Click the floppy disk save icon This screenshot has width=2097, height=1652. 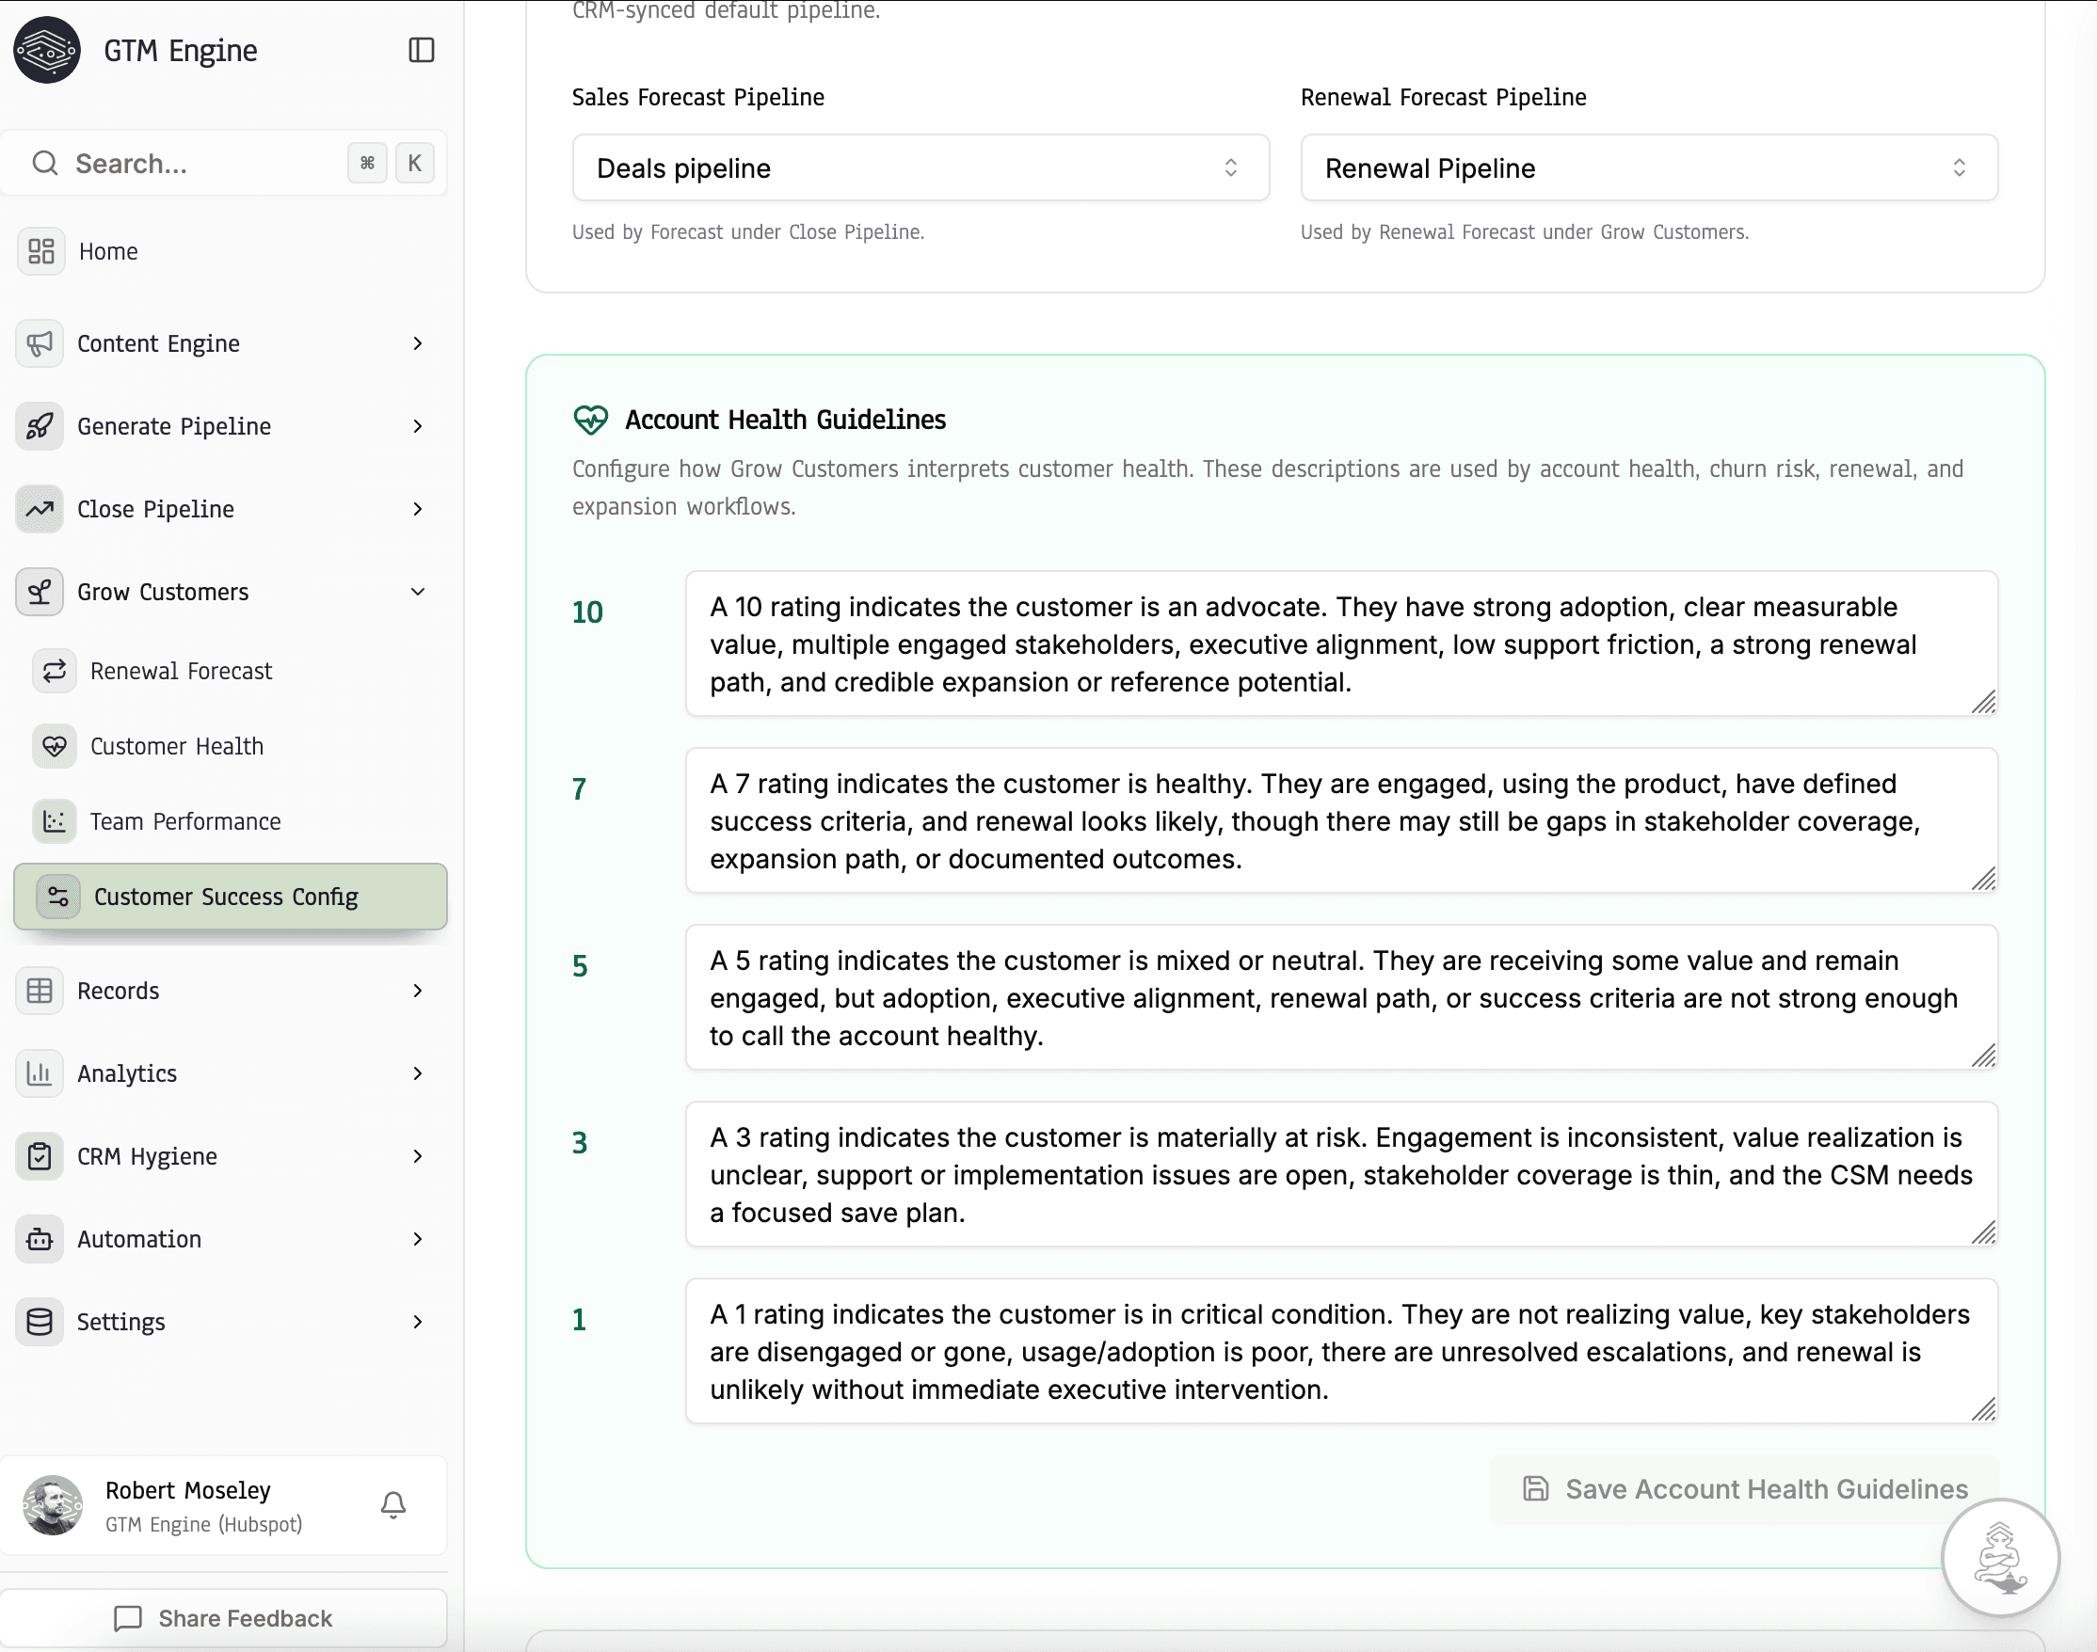tap(1536, 1488)
